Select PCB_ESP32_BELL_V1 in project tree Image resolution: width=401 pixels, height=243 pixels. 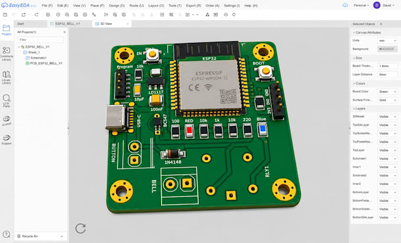[x=46, y=64]
